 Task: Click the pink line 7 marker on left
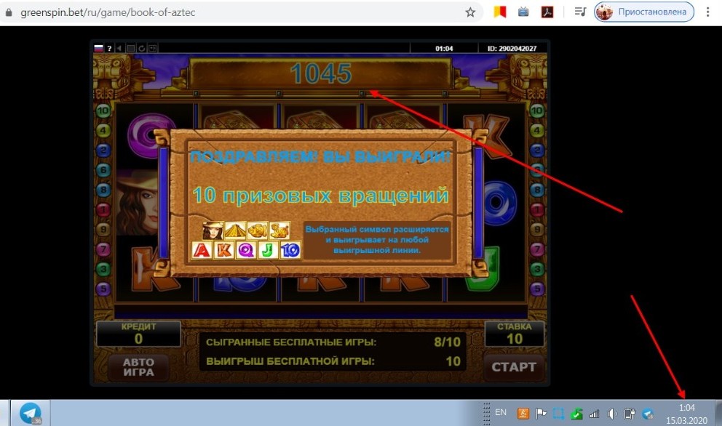click(x=103, y=249)
